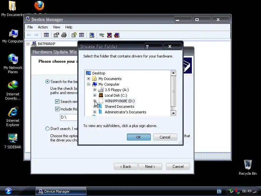Collapse BATMANXP root node in Device Manager
The height and width of the screenshot is (196, 261).
(28, 44)
